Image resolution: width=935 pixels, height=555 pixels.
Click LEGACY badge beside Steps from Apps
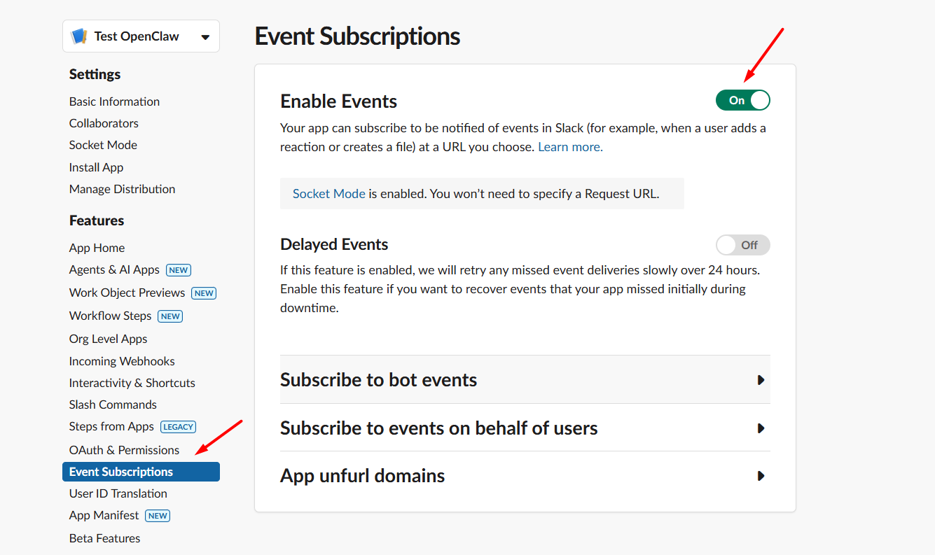(x=178, y=427)
